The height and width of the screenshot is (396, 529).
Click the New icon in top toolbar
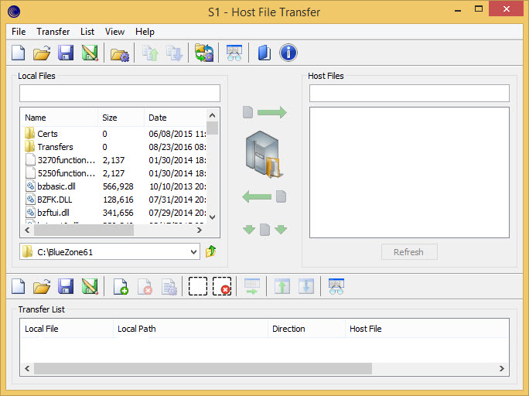(x=19, y=53)
